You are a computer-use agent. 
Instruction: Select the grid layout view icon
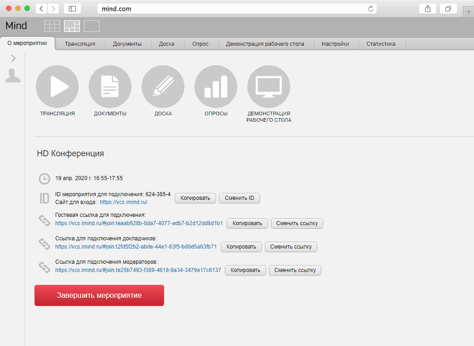point(52,26)
